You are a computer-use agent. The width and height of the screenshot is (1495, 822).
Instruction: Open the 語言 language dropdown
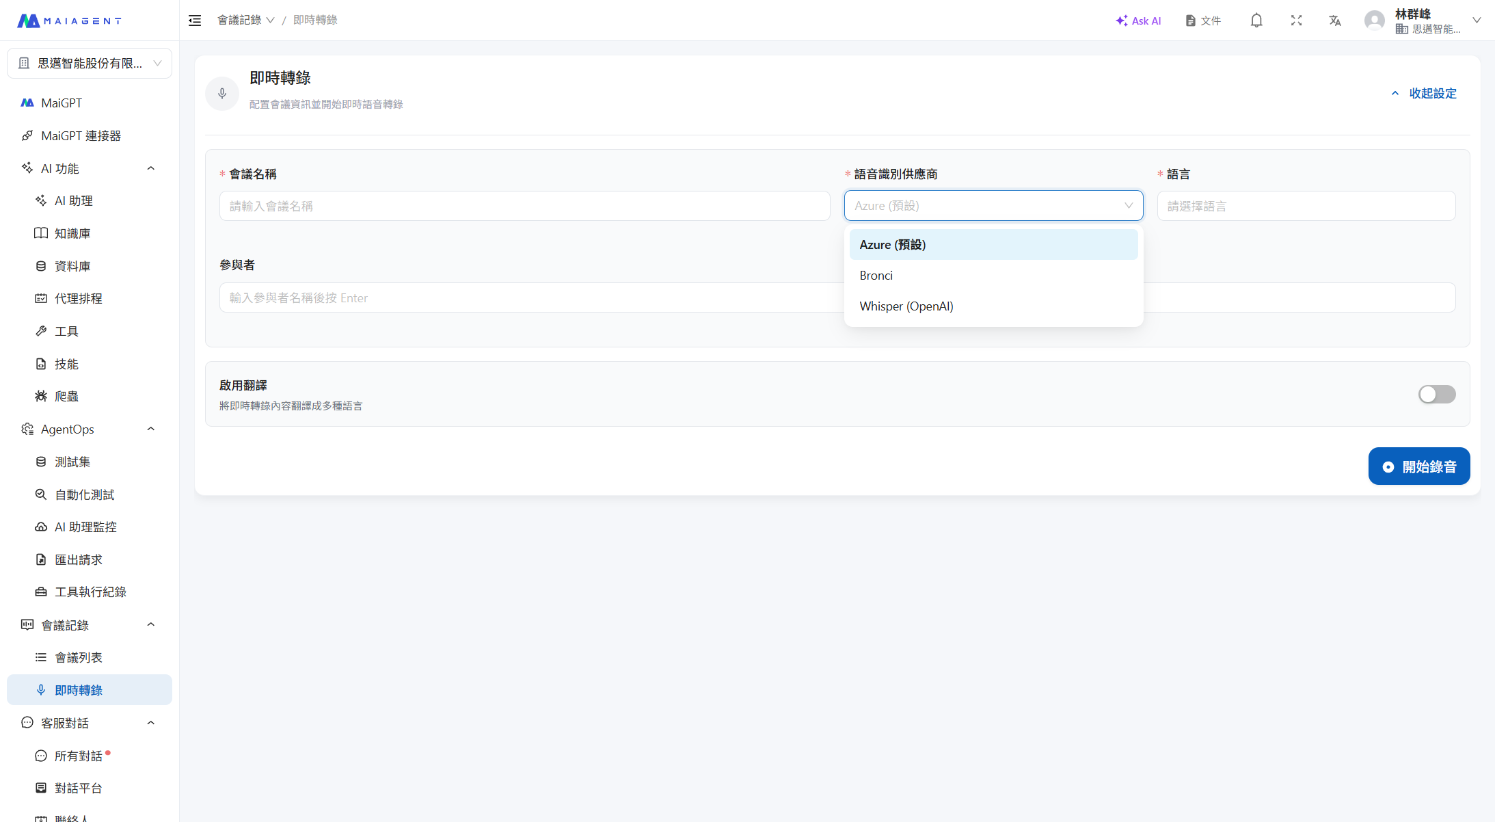point(1306,206)
